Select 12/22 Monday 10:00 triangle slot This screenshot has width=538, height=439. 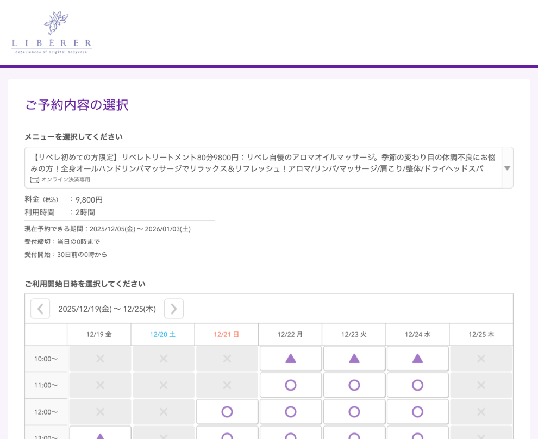pos(291,359)
